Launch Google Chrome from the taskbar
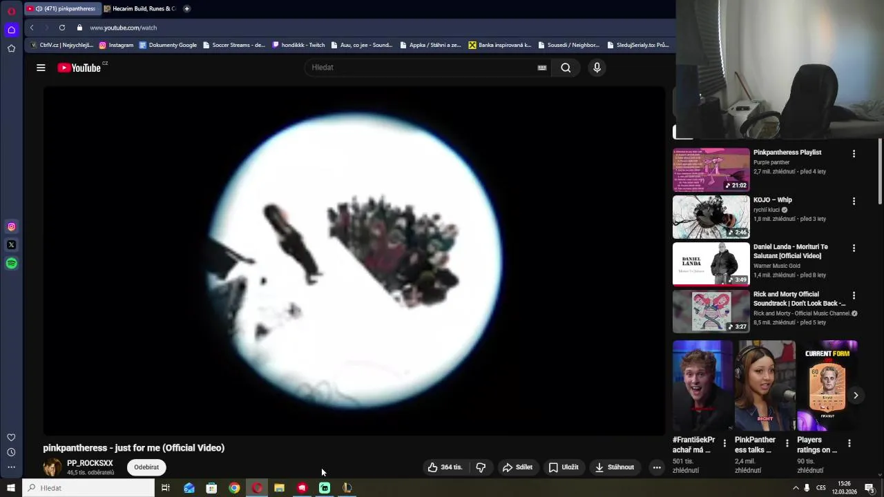 point(234,488)
